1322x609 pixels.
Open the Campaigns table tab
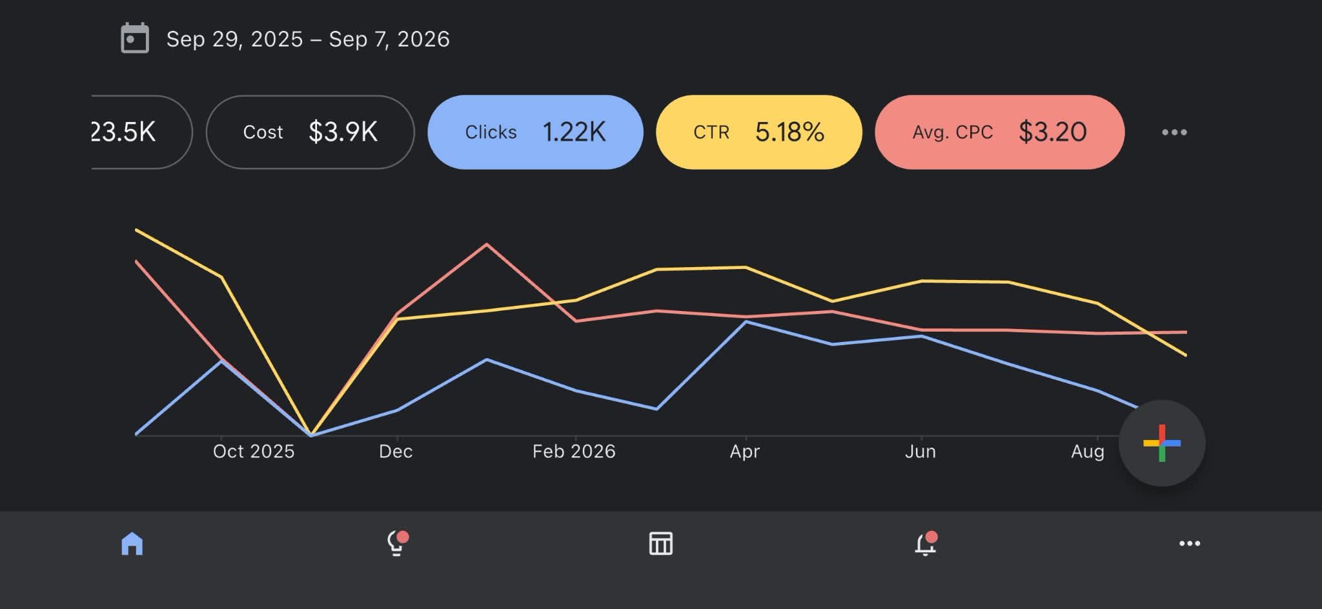[661, 543]
